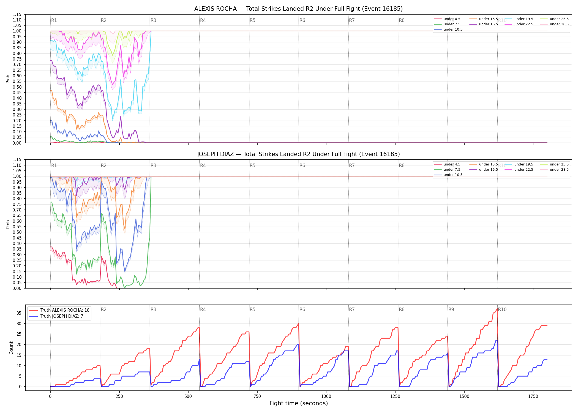Click the 'Fight time (seconds)' axis label
The width and height of the screenshot is (578, 413).
299,403
